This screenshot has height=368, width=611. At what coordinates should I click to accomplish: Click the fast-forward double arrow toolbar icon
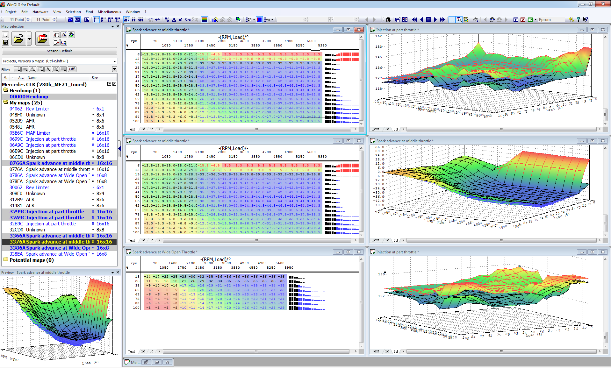[442, 19]
